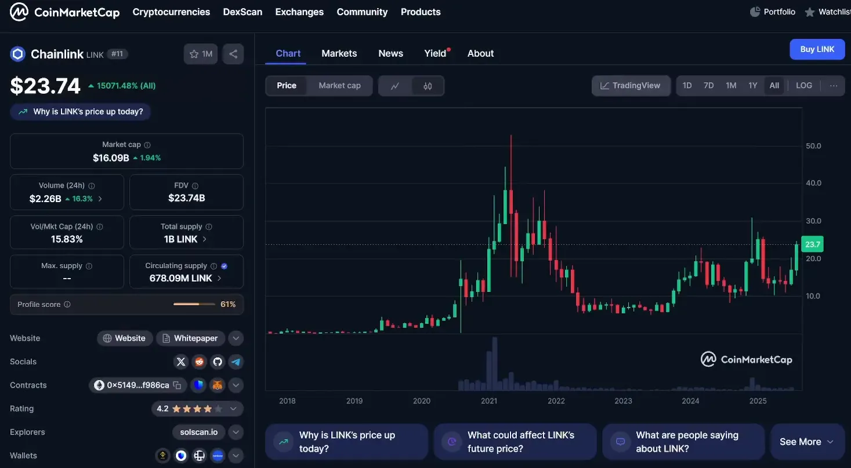Screen dimensions: 851x468
Task: Click the Coinbase wallet icon in Wallets row
Action: 218,456
